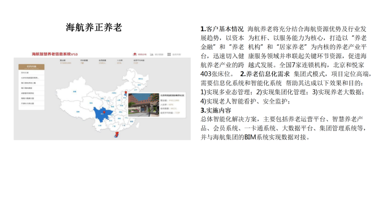Click the 广西 province label on map
The width and height of the screenshot is (377, 212).
click(x=114, y=126)
